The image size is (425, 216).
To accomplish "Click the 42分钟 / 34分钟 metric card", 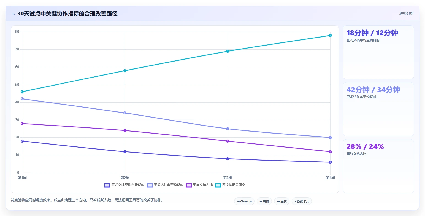I will click(x=378, y=109).
